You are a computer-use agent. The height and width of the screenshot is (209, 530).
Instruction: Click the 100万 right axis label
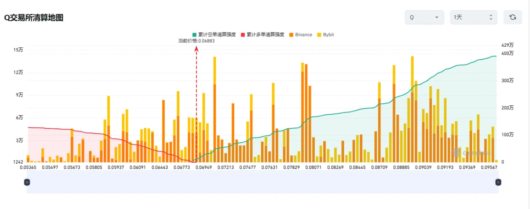click(x=508, y=135)
